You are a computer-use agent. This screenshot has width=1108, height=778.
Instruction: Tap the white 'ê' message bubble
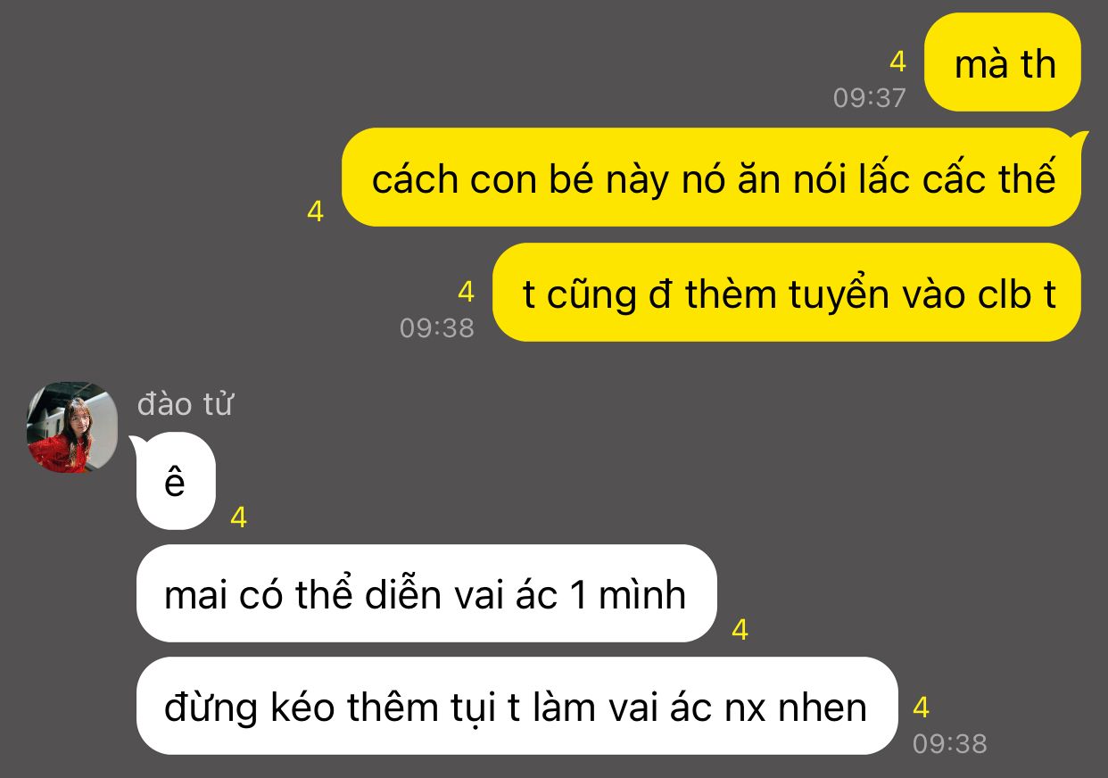176,481
